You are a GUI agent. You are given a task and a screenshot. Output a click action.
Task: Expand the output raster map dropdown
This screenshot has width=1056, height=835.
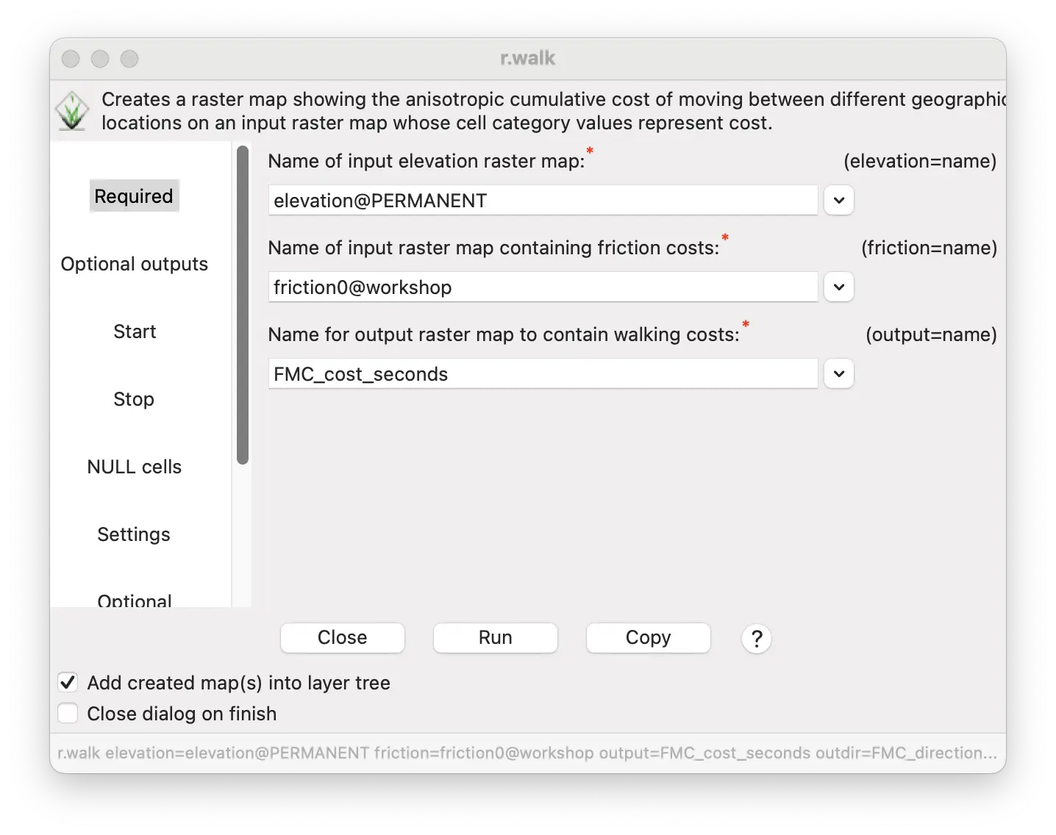click(x=838, y=373)
